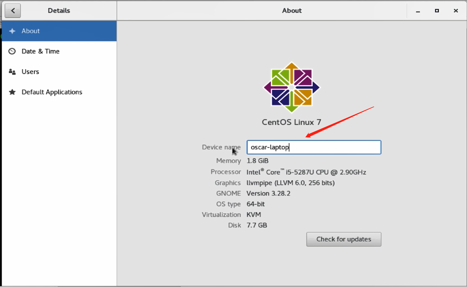Click the Date & Time clock icon

12,51
